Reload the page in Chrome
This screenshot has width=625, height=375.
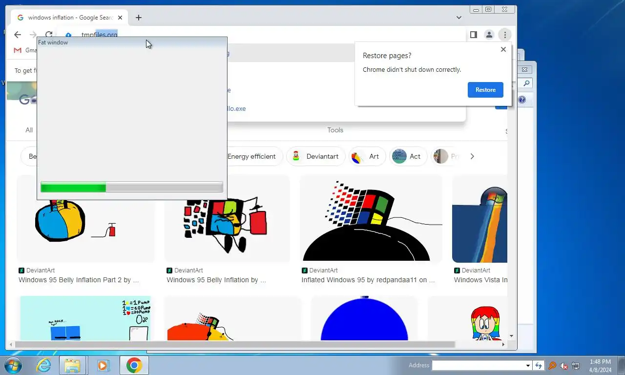pos(49,35)
